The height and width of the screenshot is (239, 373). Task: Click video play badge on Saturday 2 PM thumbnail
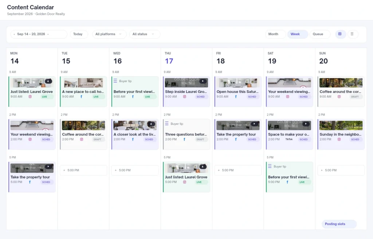[x=306, y=124]
